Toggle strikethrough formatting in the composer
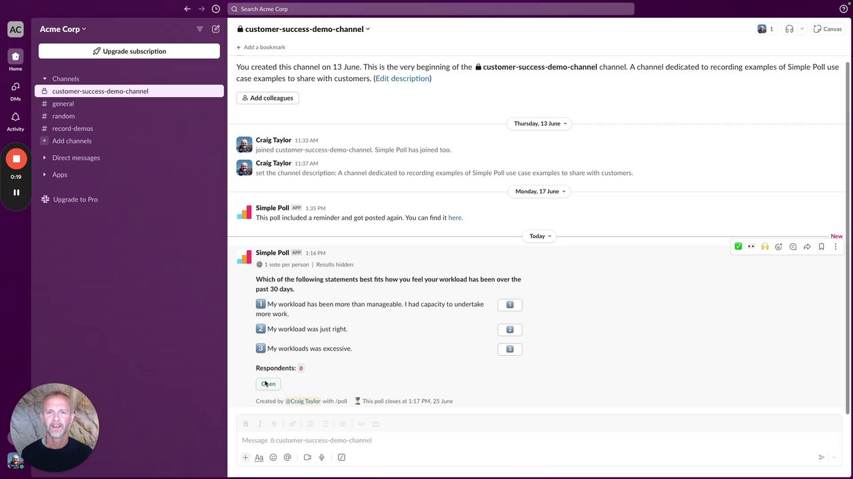The width and height of the screenshot is (853, 479). pyautogui.click(x=274, y=424)
